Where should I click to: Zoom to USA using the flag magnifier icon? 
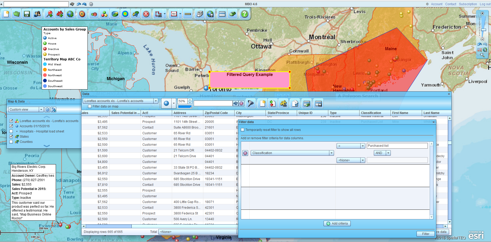pos(480,50)
